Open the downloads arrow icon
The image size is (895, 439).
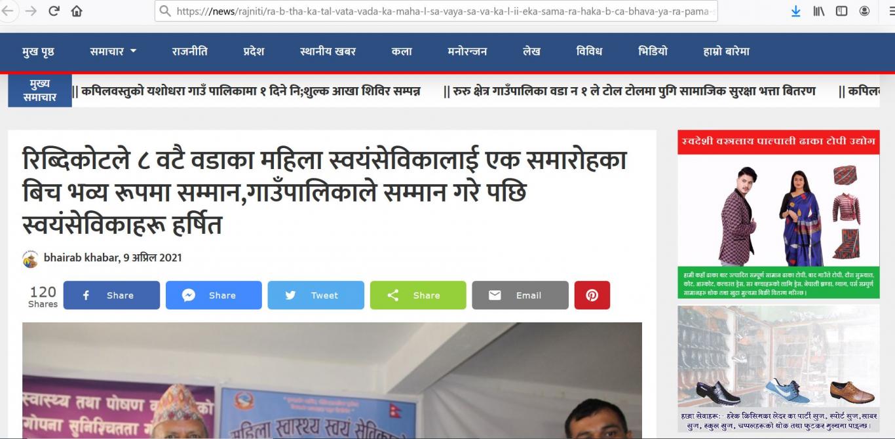(796, 11)
